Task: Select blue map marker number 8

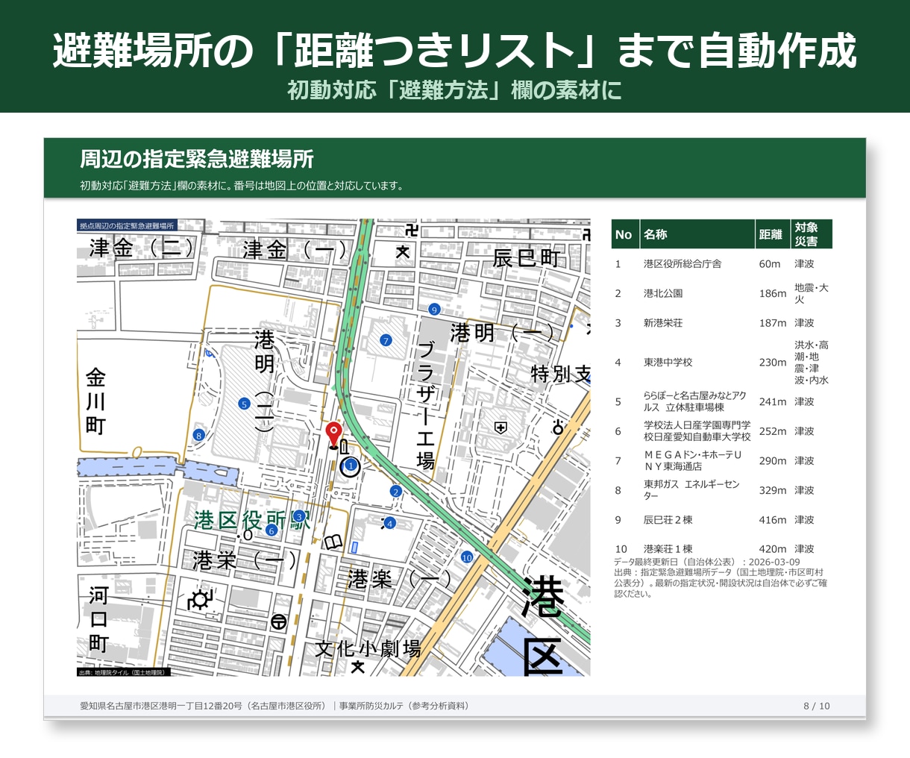Action: coord(198,435)
